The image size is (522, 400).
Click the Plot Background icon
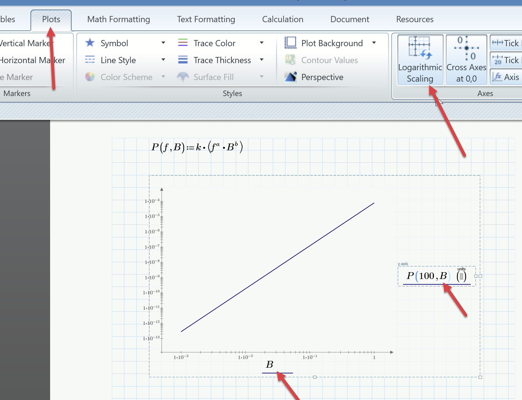[290, 43]
